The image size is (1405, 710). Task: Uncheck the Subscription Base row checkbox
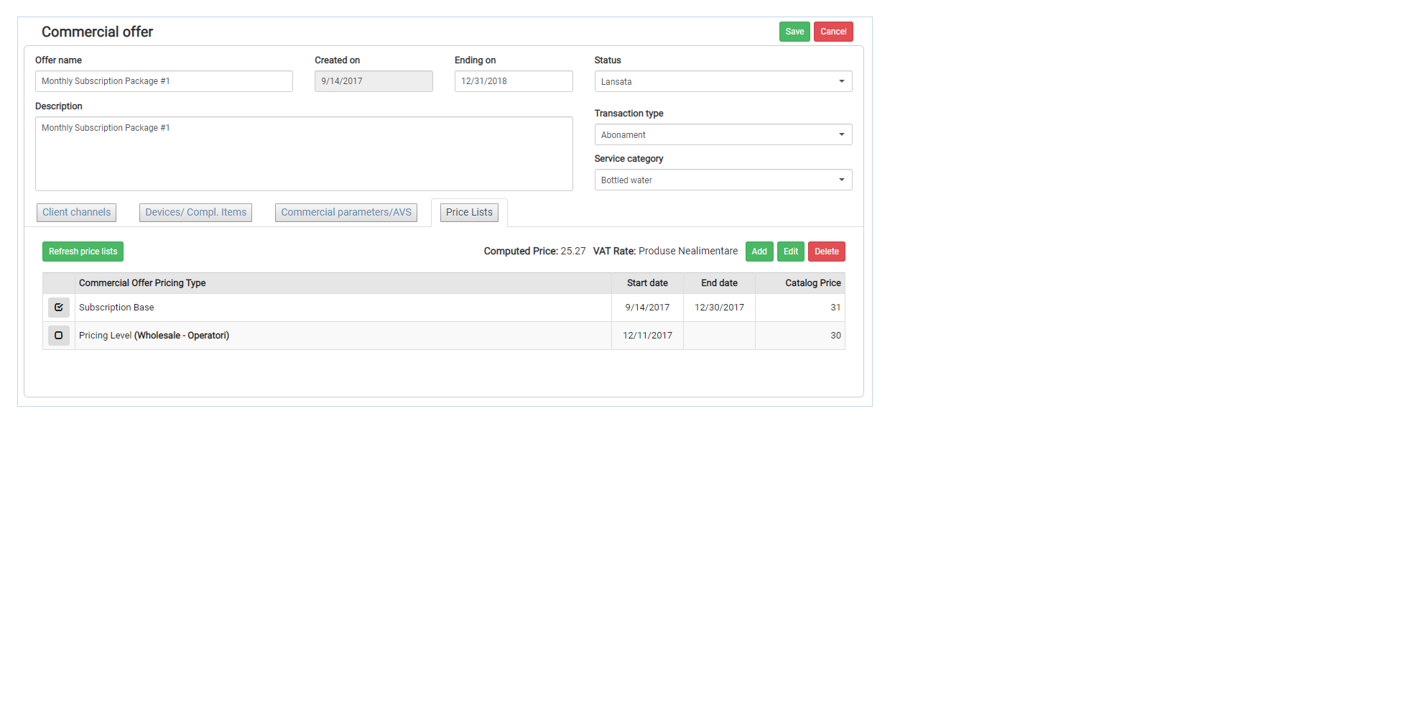tap(59, 308)
